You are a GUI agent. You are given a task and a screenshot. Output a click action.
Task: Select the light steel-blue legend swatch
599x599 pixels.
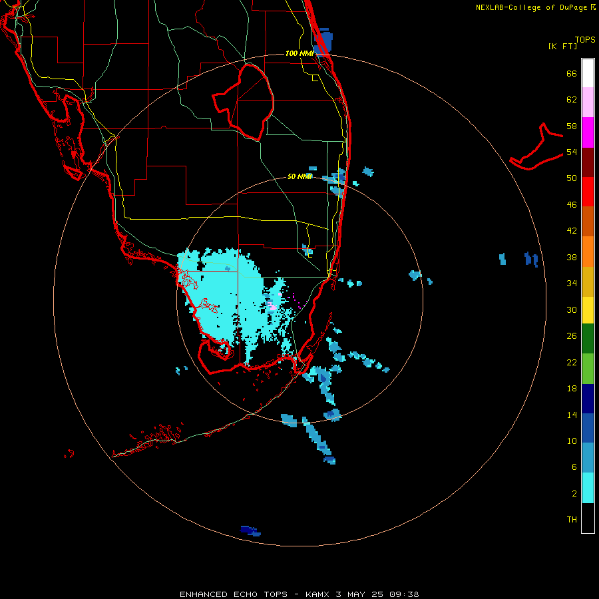point(588,458)
